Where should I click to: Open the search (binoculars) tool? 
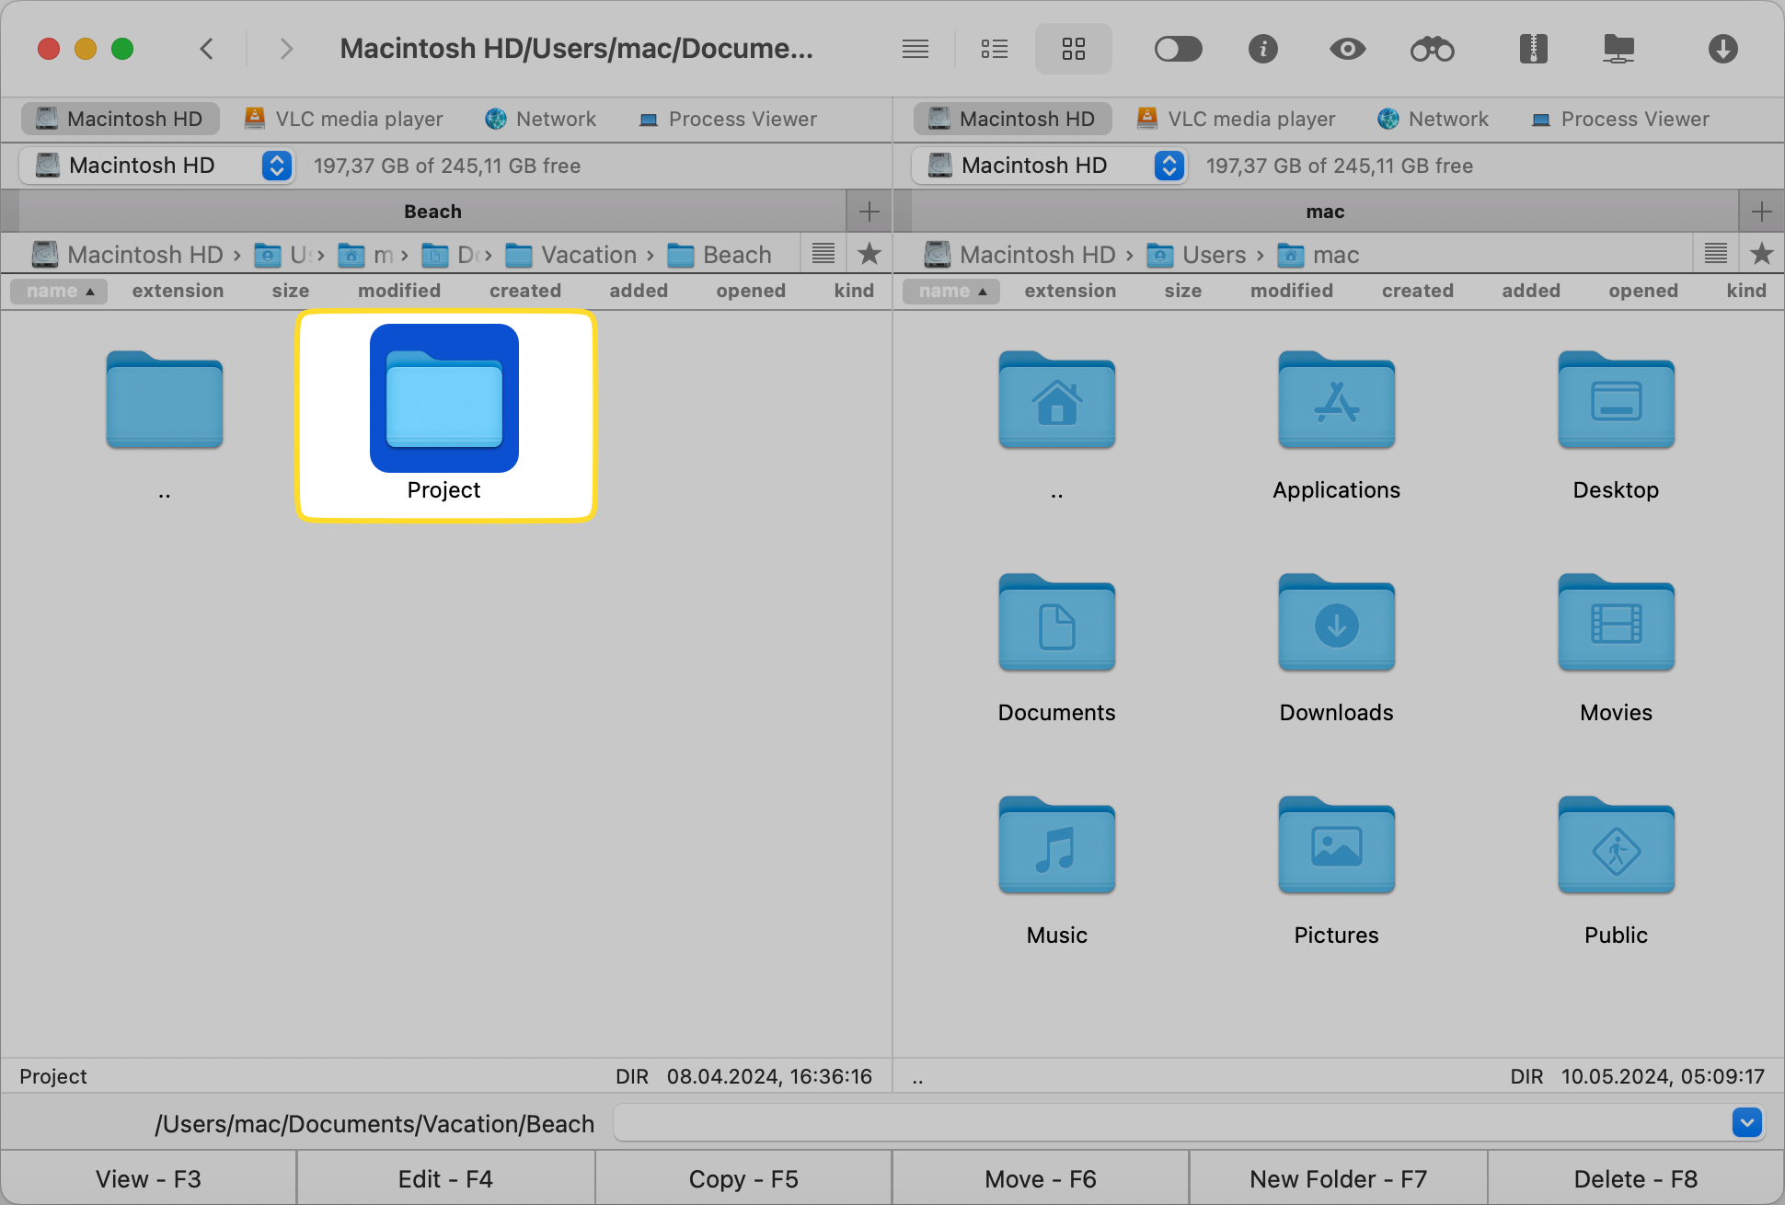click(1433, 49)
